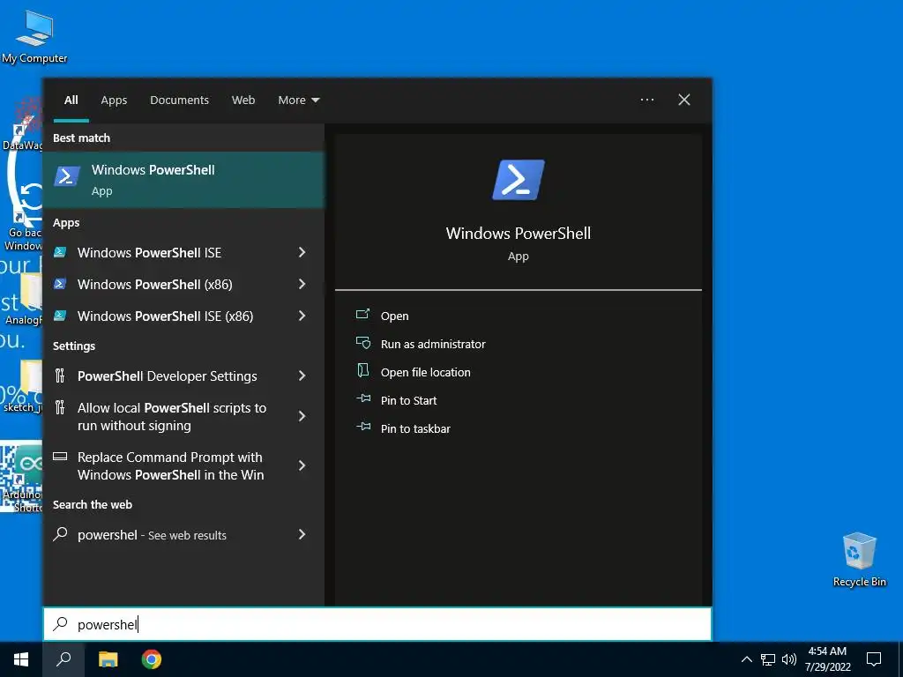Click the Open file location icon
Image resolution: width=903 pixels, height=677 pixels.
(x=362, y=370)
